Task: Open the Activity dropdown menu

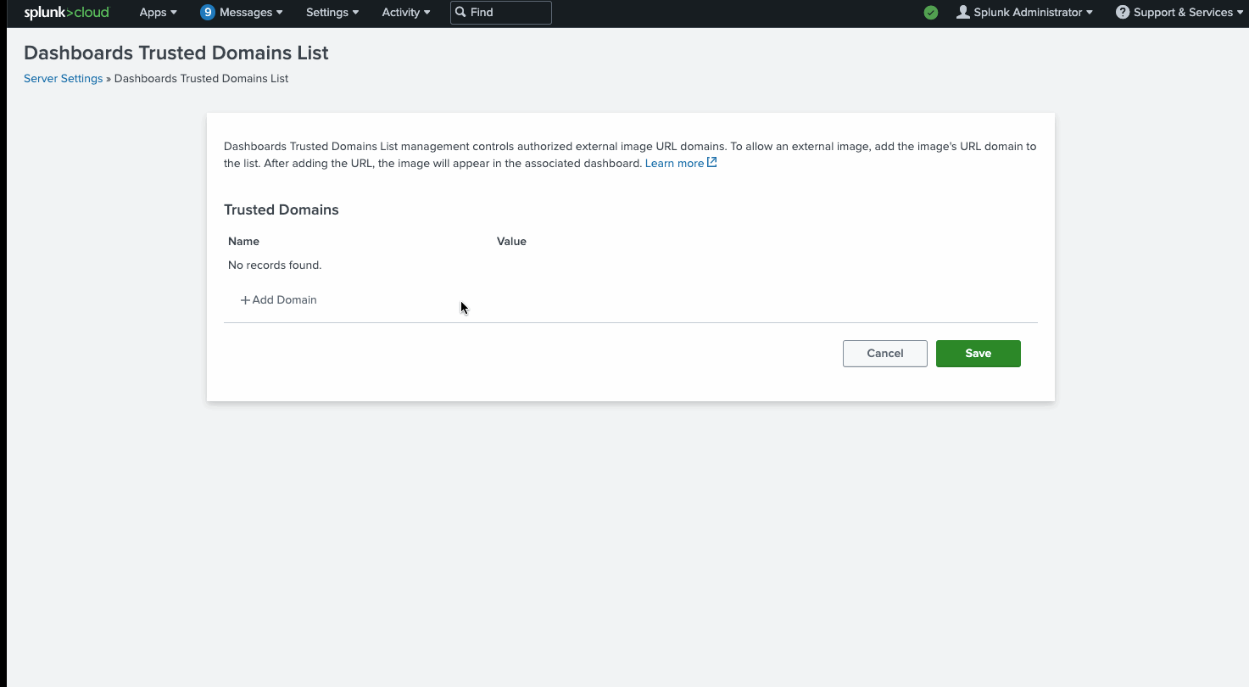Action: (x=405, y=13)
